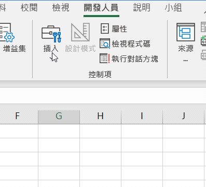
Task: Click the 檢視程式碼 text label
Action: point(131,44)
